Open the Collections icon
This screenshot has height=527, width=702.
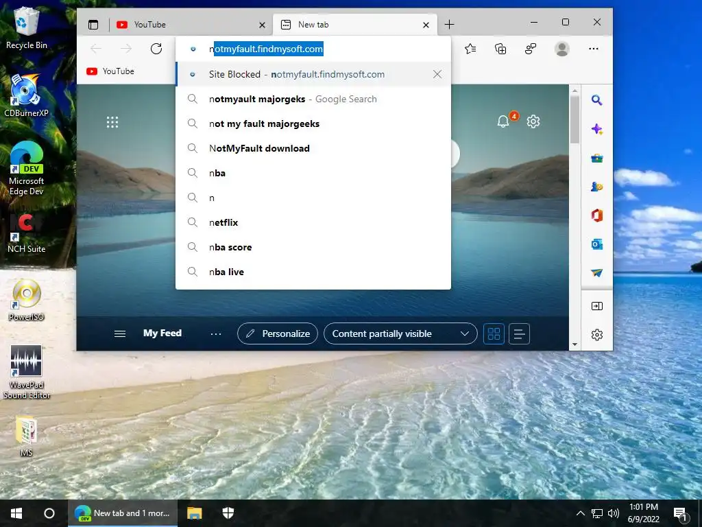500,49
